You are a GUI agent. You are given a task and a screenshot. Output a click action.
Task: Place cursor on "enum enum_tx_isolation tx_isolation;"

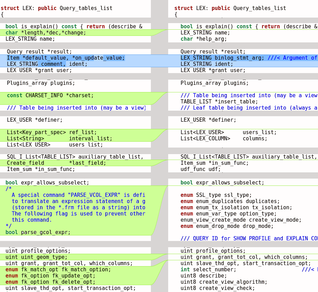[236, 208]
